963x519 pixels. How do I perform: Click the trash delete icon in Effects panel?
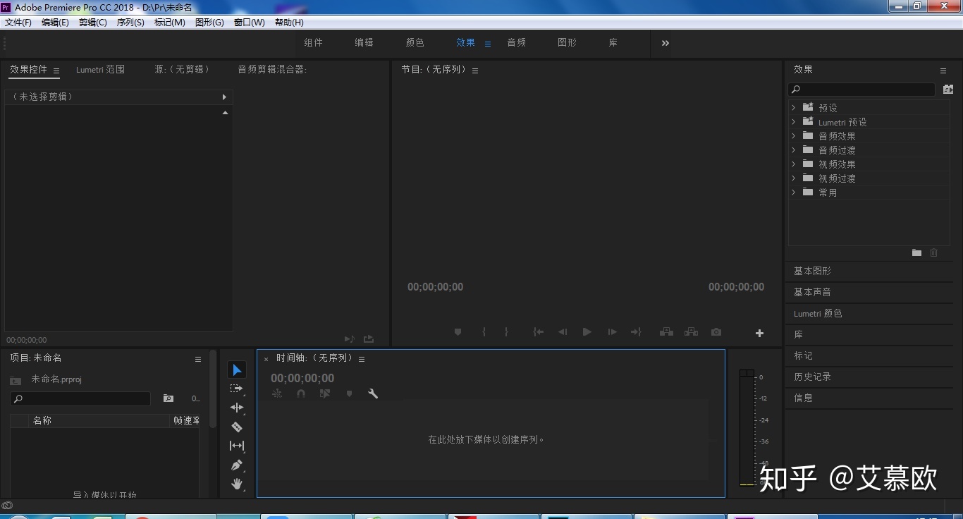click(x=934, y=252)
